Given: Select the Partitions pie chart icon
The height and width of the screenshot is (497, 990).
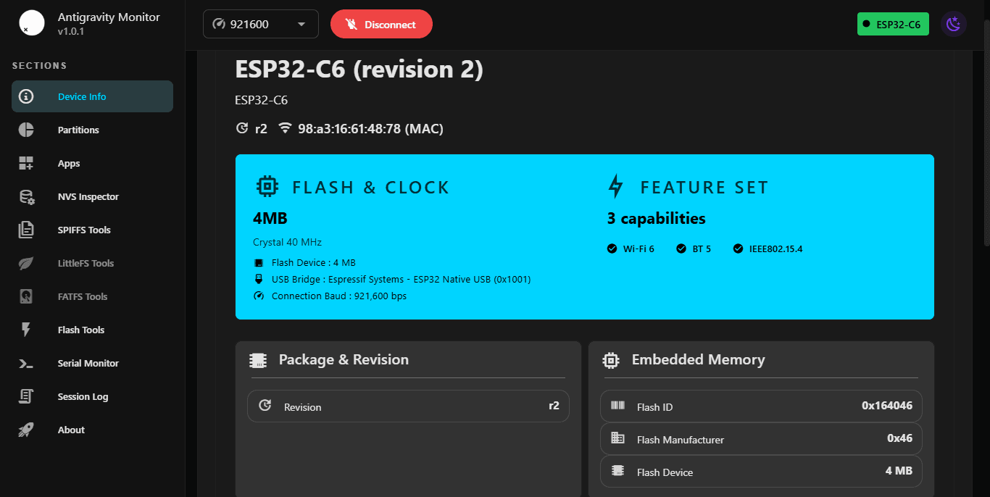Looking at the screenshot, I should coord(26,130).
